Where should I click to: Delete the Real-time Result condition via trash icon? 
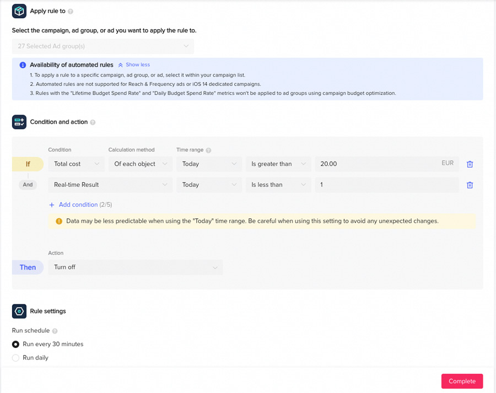(470, 185)
